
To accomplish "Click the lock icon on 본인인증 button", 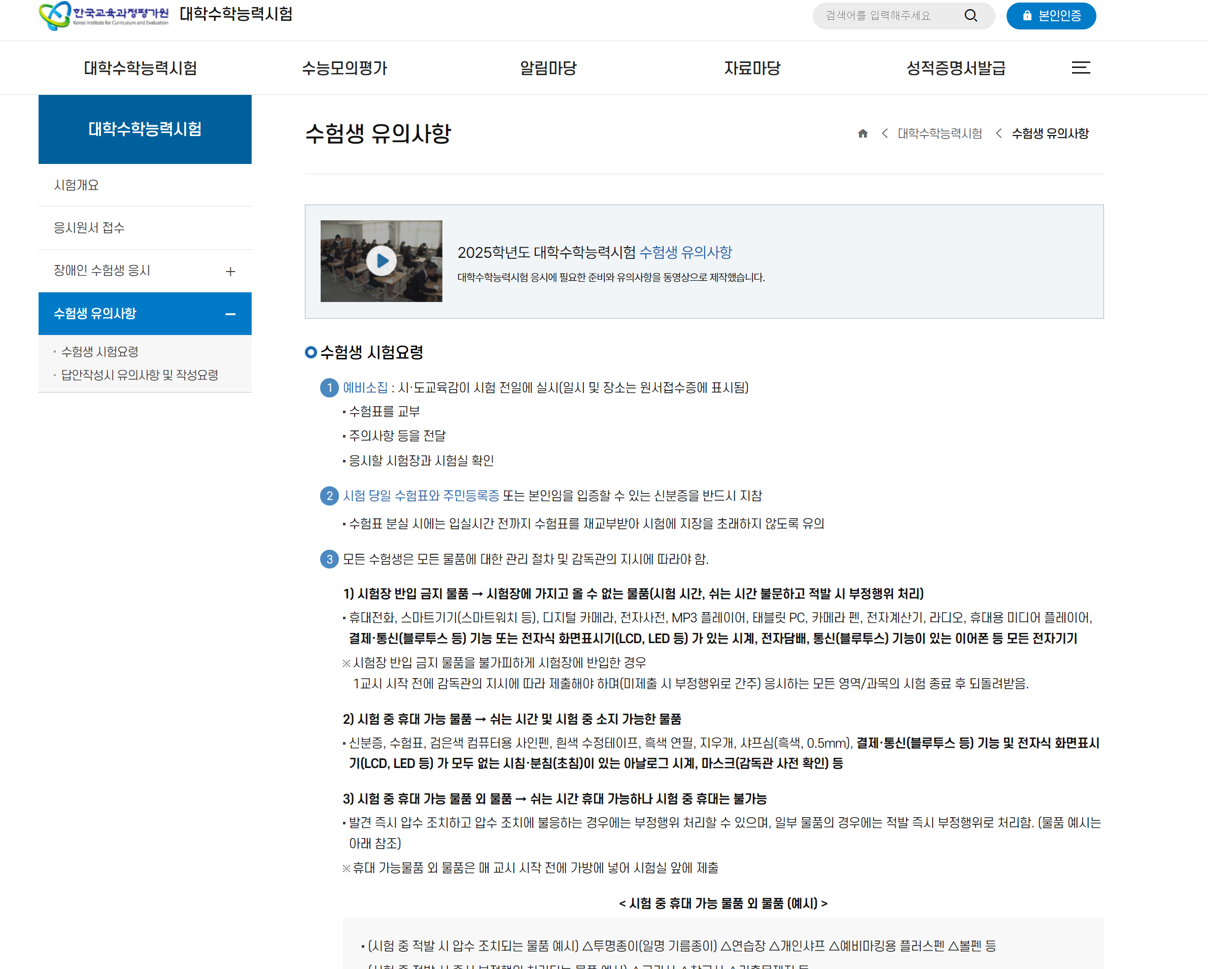I will tap(1026, 16).
